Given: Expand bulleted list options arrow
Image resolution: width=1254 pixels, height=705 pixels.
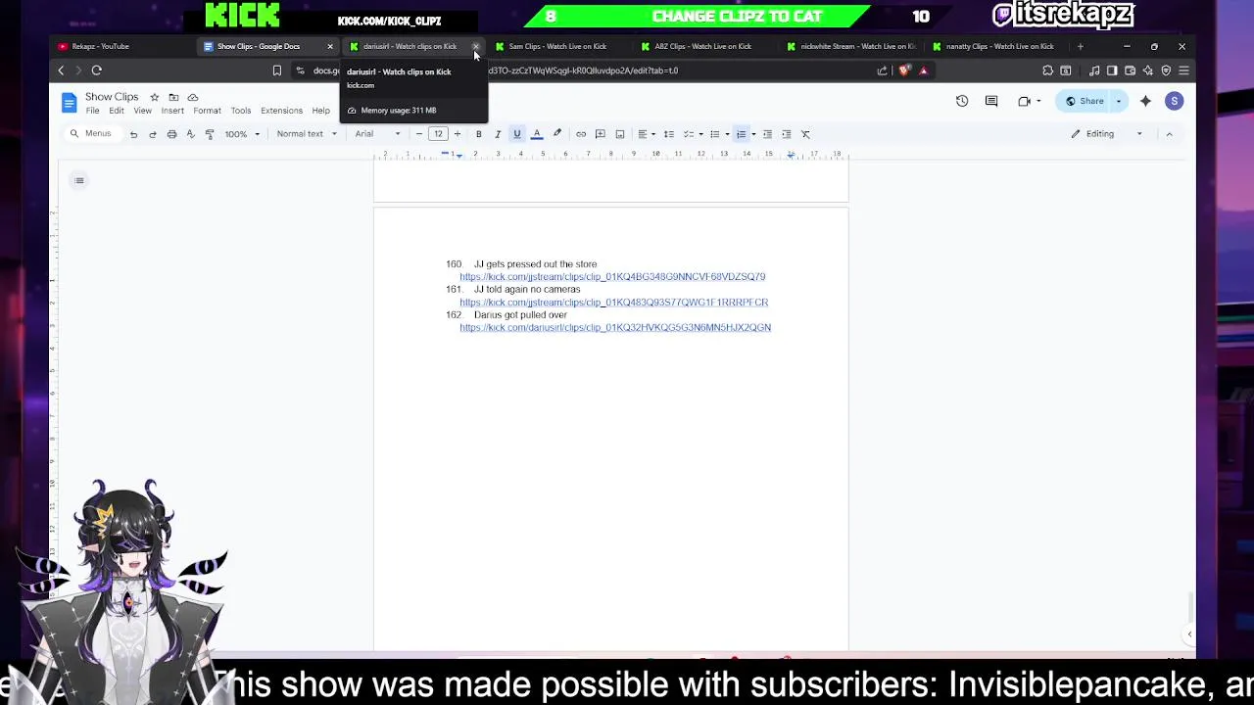Looking at the screenshot, I should [727, 134].
